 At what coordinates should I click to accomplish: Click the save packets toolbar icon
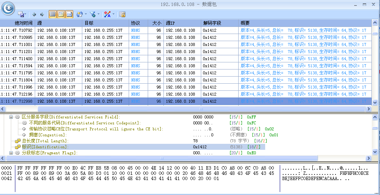click(x=21, y=15)
